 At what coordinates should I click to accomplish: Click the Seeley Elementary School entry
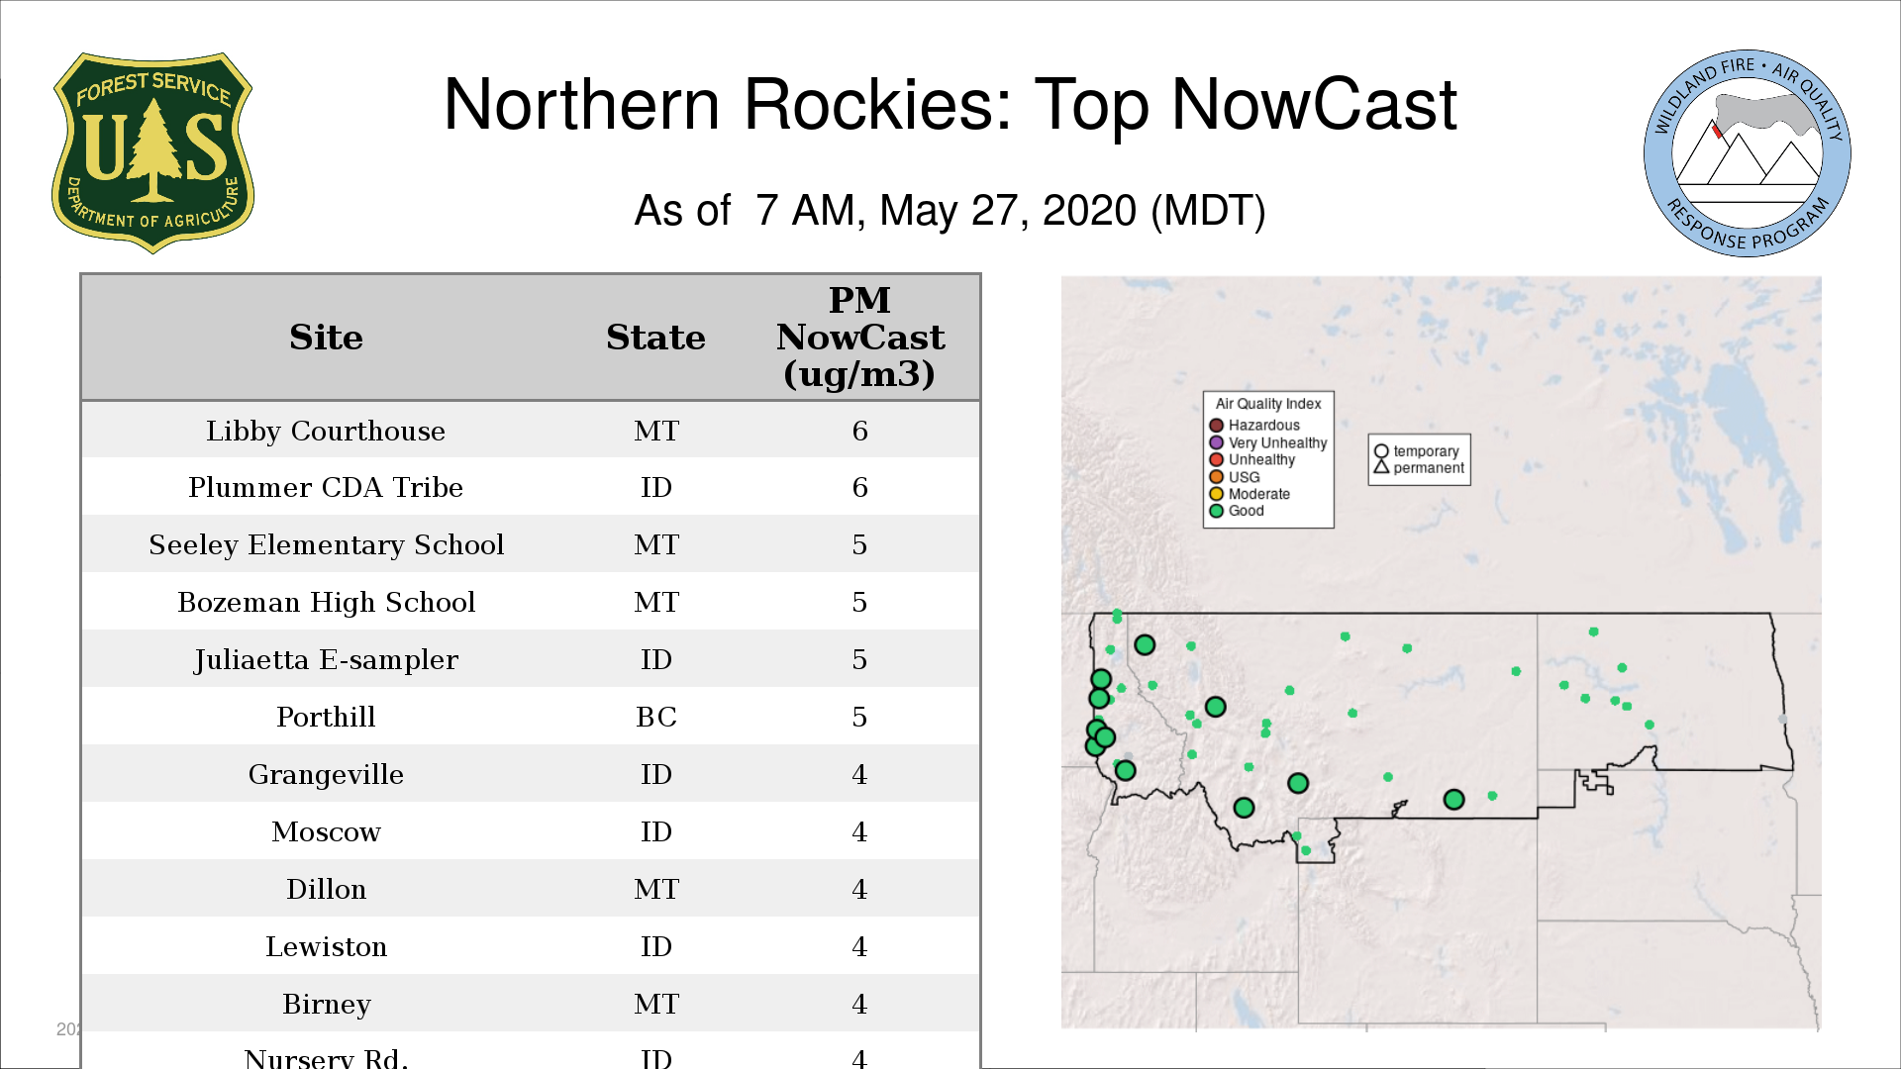[326, 544]
